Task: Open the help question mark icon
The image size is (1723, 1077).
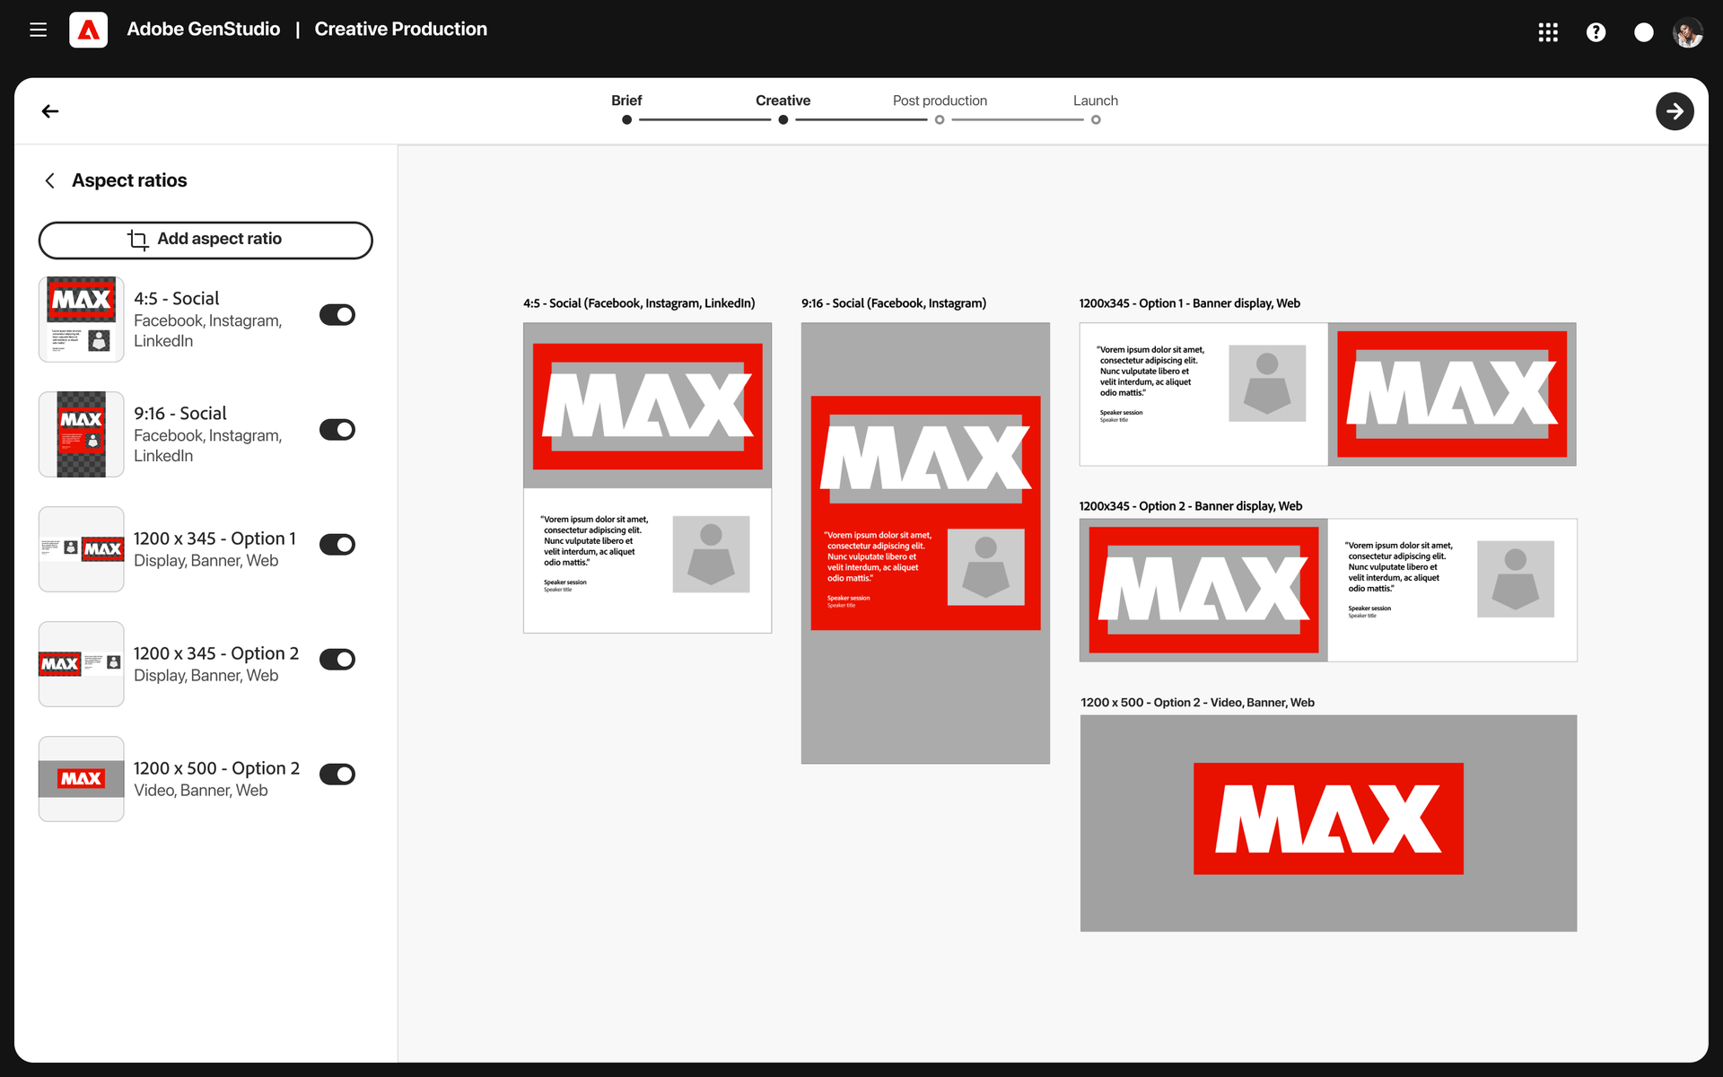Action: pos(1596,32)
